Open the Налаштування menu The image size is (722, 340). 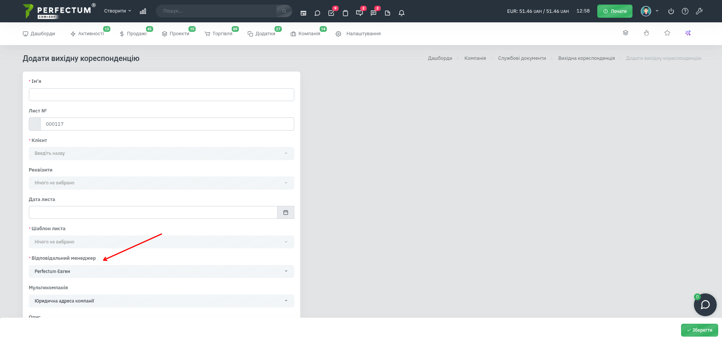point(358,34)
